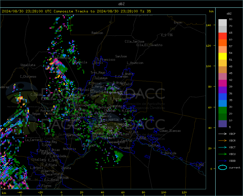Select the slate violet 5-10 dBZ swatch
The height and width of the screenshot is (196, 243).
[x=222, y=123]
